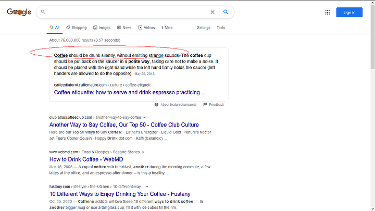Open 10 Different Ways Fustany result

(120, 194)
